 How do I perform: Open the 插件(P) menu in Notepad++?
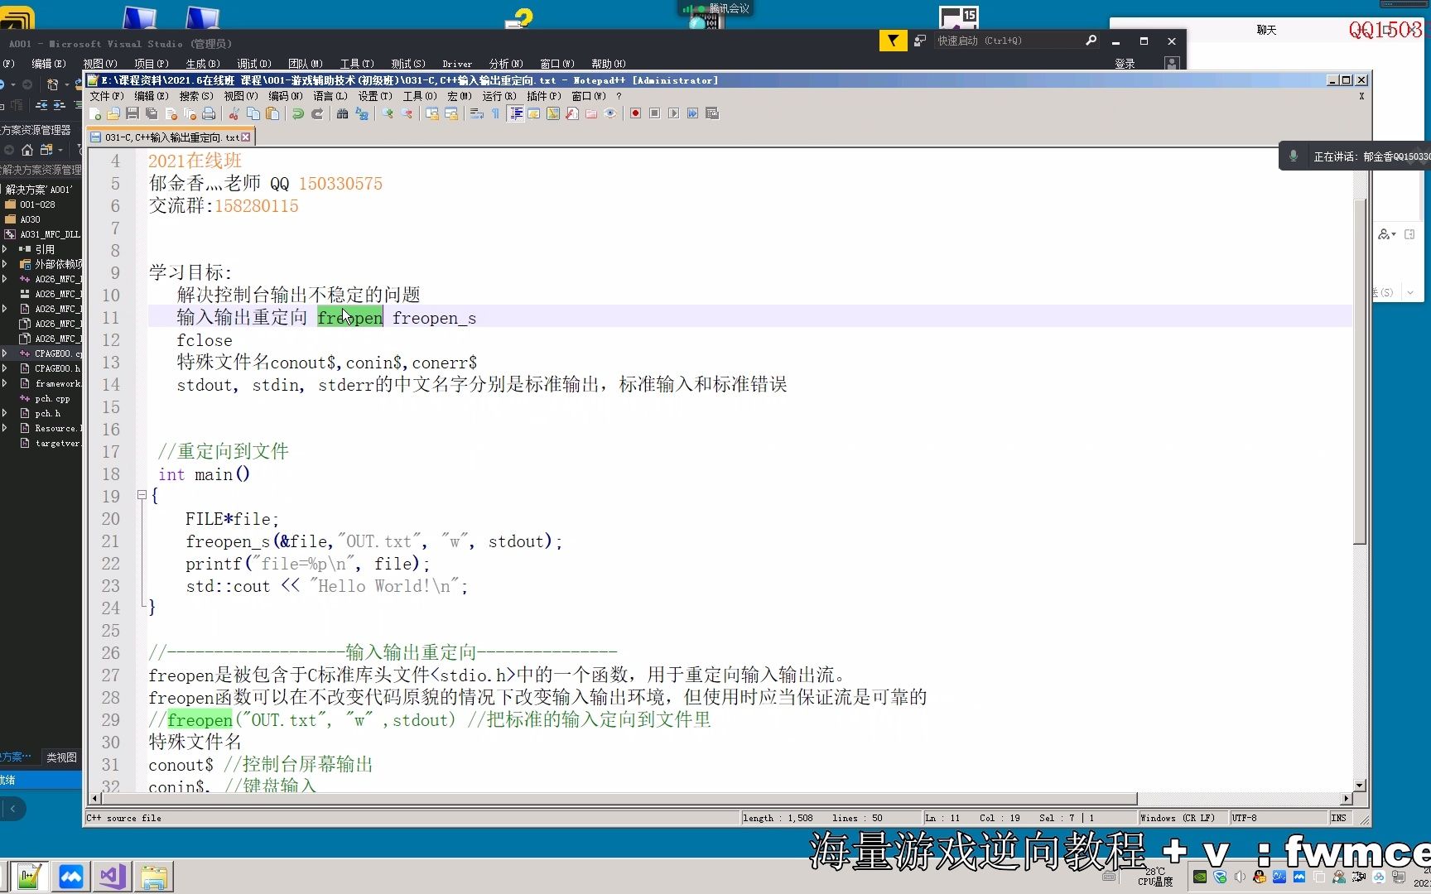tap(544, 96)
